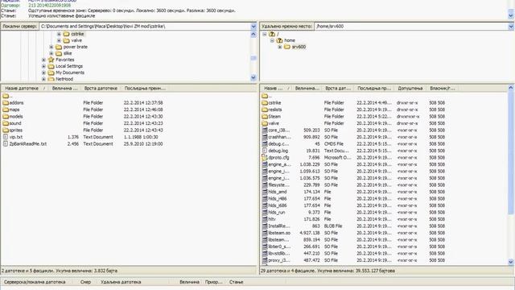Click the libsteam.so file icon
Image resolution: width=515 pixels, height=290 pixels.
265,233
